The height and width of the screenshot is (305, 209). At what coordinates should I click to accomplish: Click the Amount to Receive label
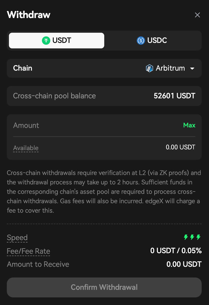coord(38,264)
